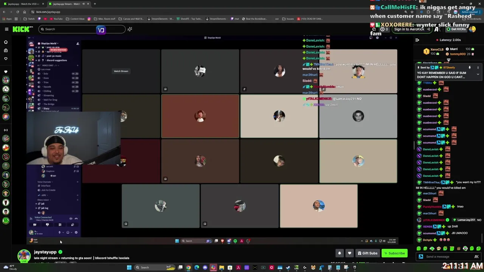The width and height of the screenshot is (484, 272).
Task: Open Microsoft Edge from taskbar
Action: click(197, 267)
